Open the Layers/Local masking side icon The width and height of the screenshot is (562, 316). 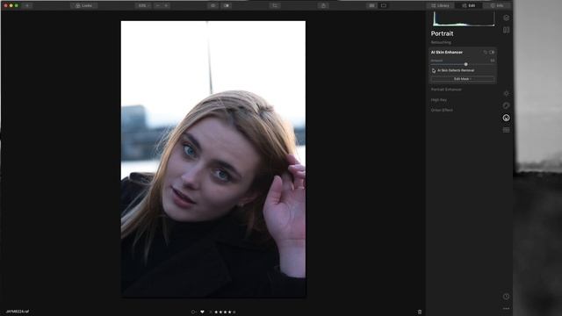click(x=506, y=18)
